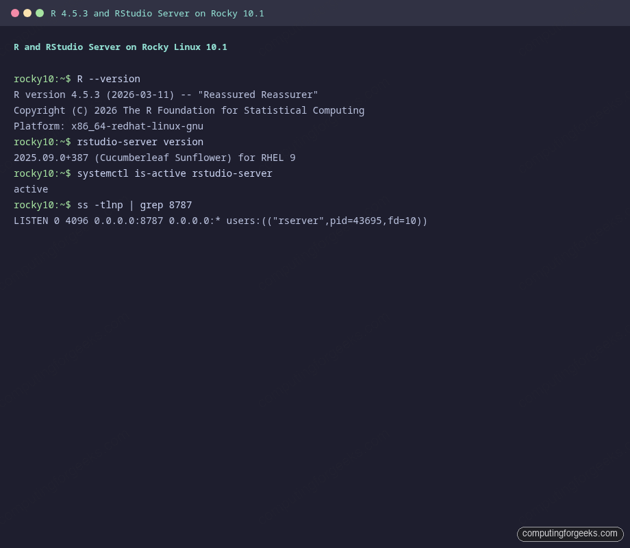The height and width of the screenshot is (548, 630).
Task: Click the prompt preceding systemctl is-active command
Action: pos(41,173)
